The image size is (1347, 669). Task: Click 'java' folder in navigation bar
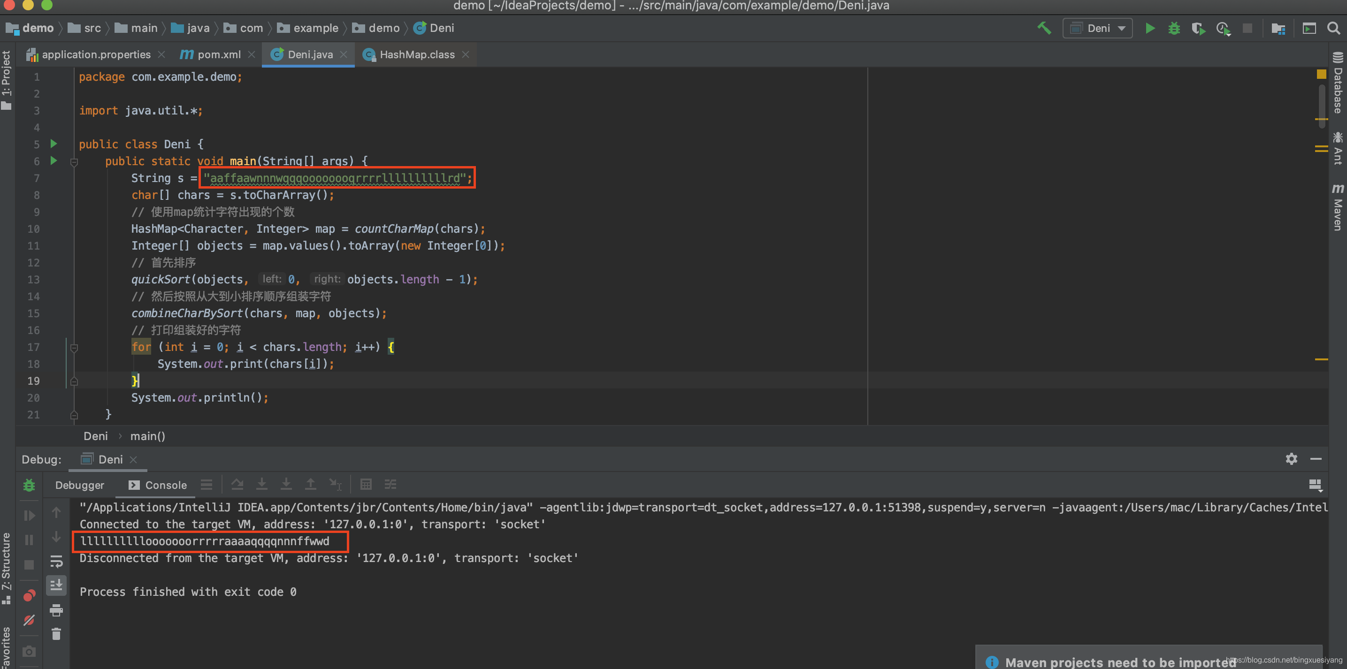coord(191,28)
